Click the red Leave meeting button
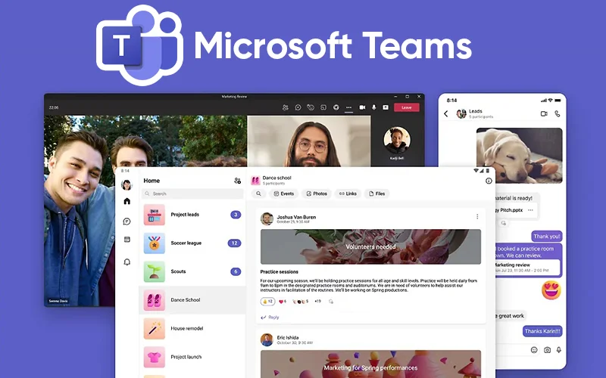 [x=407, y=107]
